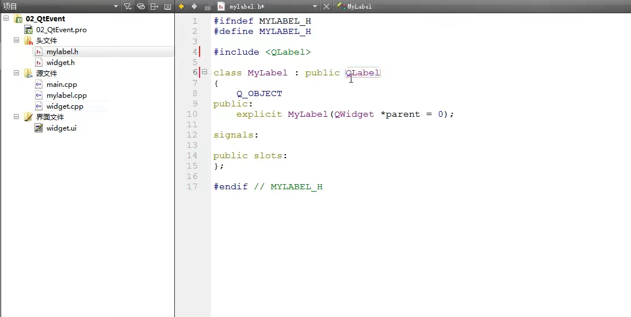Click the mylabel.cpp file icon
Screen dimensions: 631x317
(39, 96)
